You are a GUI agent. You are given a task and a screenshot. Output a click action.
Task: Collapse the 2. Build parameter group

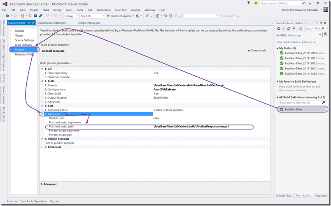pos(42,81)
